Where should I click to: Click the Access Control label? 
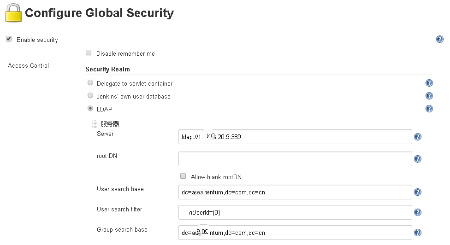pyautogui.click(x=28, y=65)
